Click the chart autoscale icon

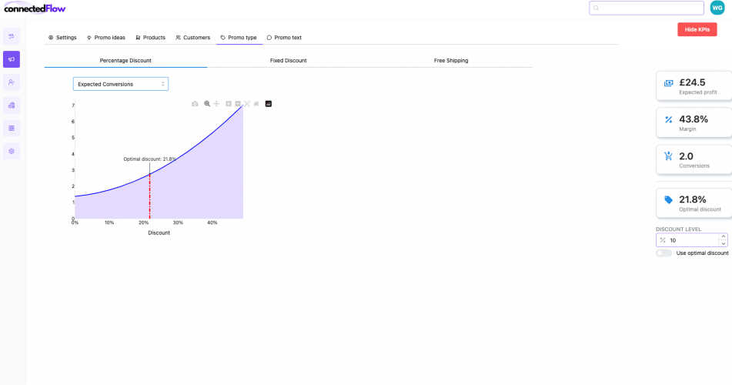(x=247, y=104)
